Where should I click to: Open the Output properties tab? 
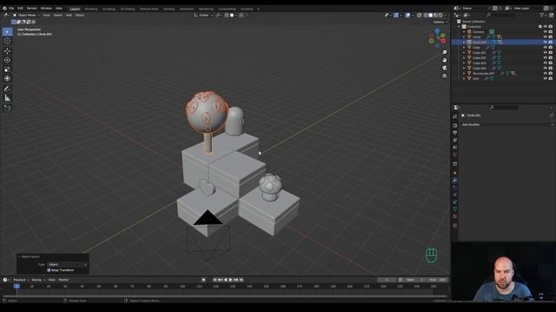455,133
